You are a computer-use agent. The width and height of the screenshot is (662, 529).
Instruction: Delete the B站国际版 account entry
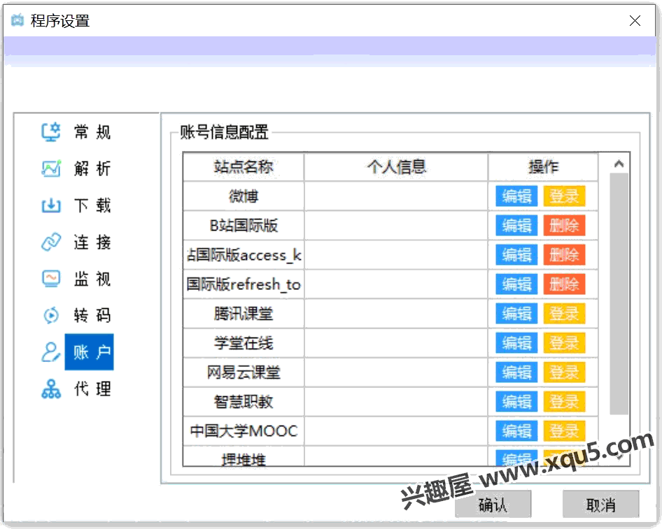[564, 226]
